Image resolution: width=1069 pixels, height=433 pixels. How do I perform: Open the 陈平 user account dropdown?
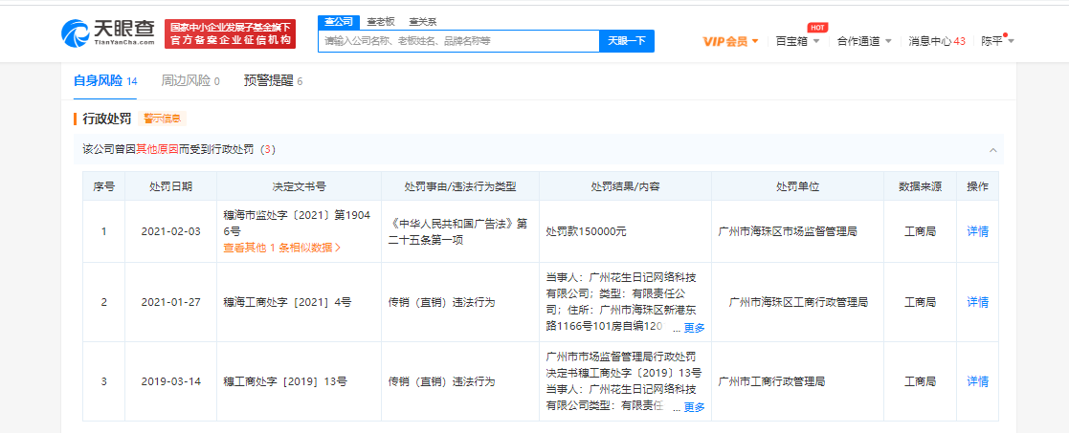(x=997, y=41)
